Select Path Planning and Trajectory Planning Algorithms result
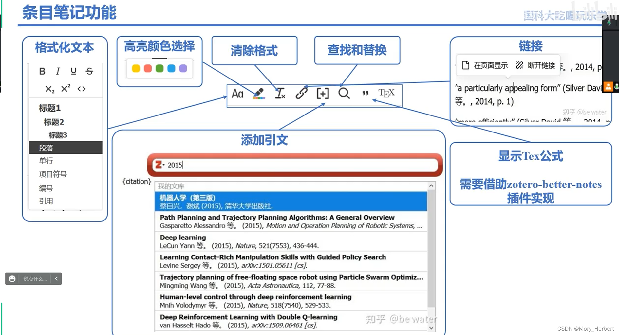The image size is (619, 335). [291, 221]
